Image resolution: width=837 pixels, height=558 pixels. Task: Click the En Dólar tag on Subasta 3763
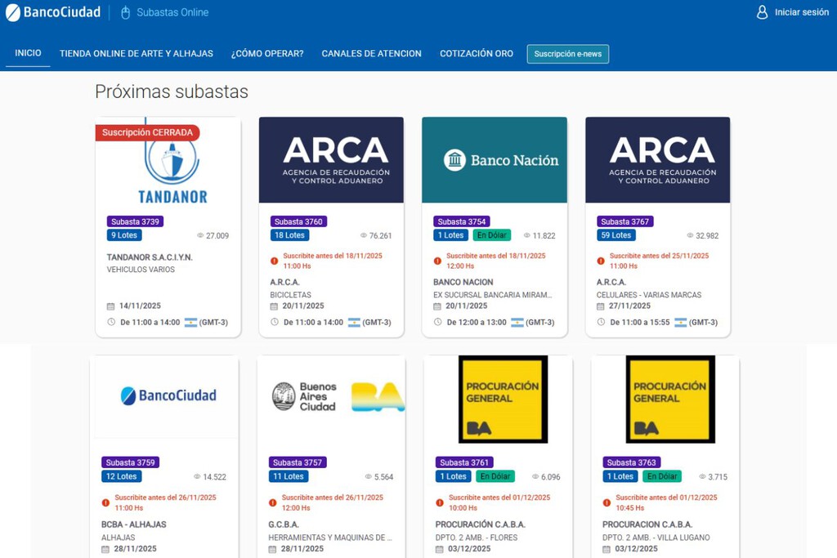click(661, 476)
